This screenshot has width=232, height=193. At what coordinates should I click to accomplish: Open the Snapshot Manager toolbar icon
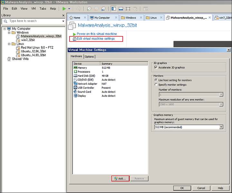(103, 9)
